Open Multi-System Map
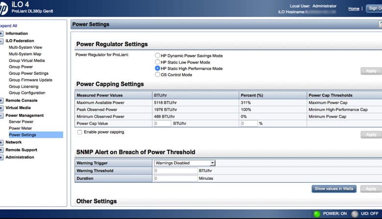Screen dimensions: 382x219 (x=25, y=54)
